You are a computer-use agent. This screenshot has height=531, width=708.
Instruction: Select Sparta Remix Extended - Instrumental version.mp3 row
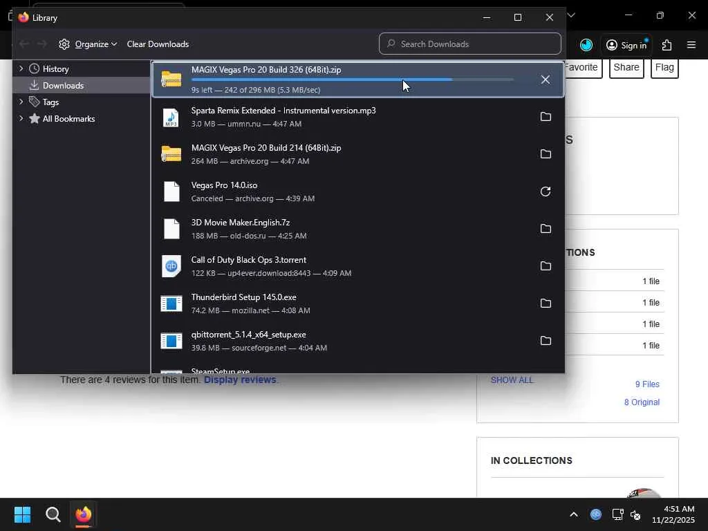click(358, 116)
